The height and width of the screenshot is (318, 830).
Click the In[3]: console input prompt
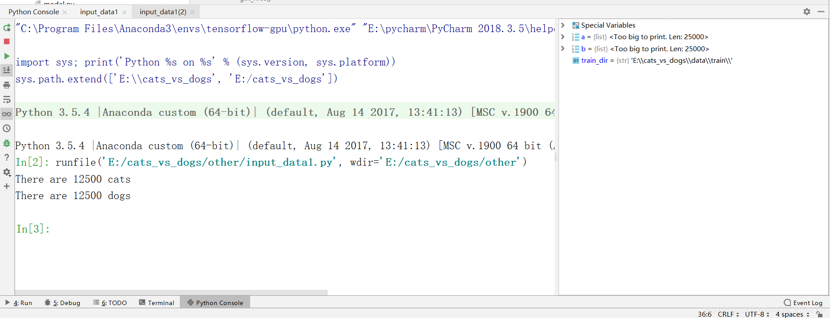33,229
